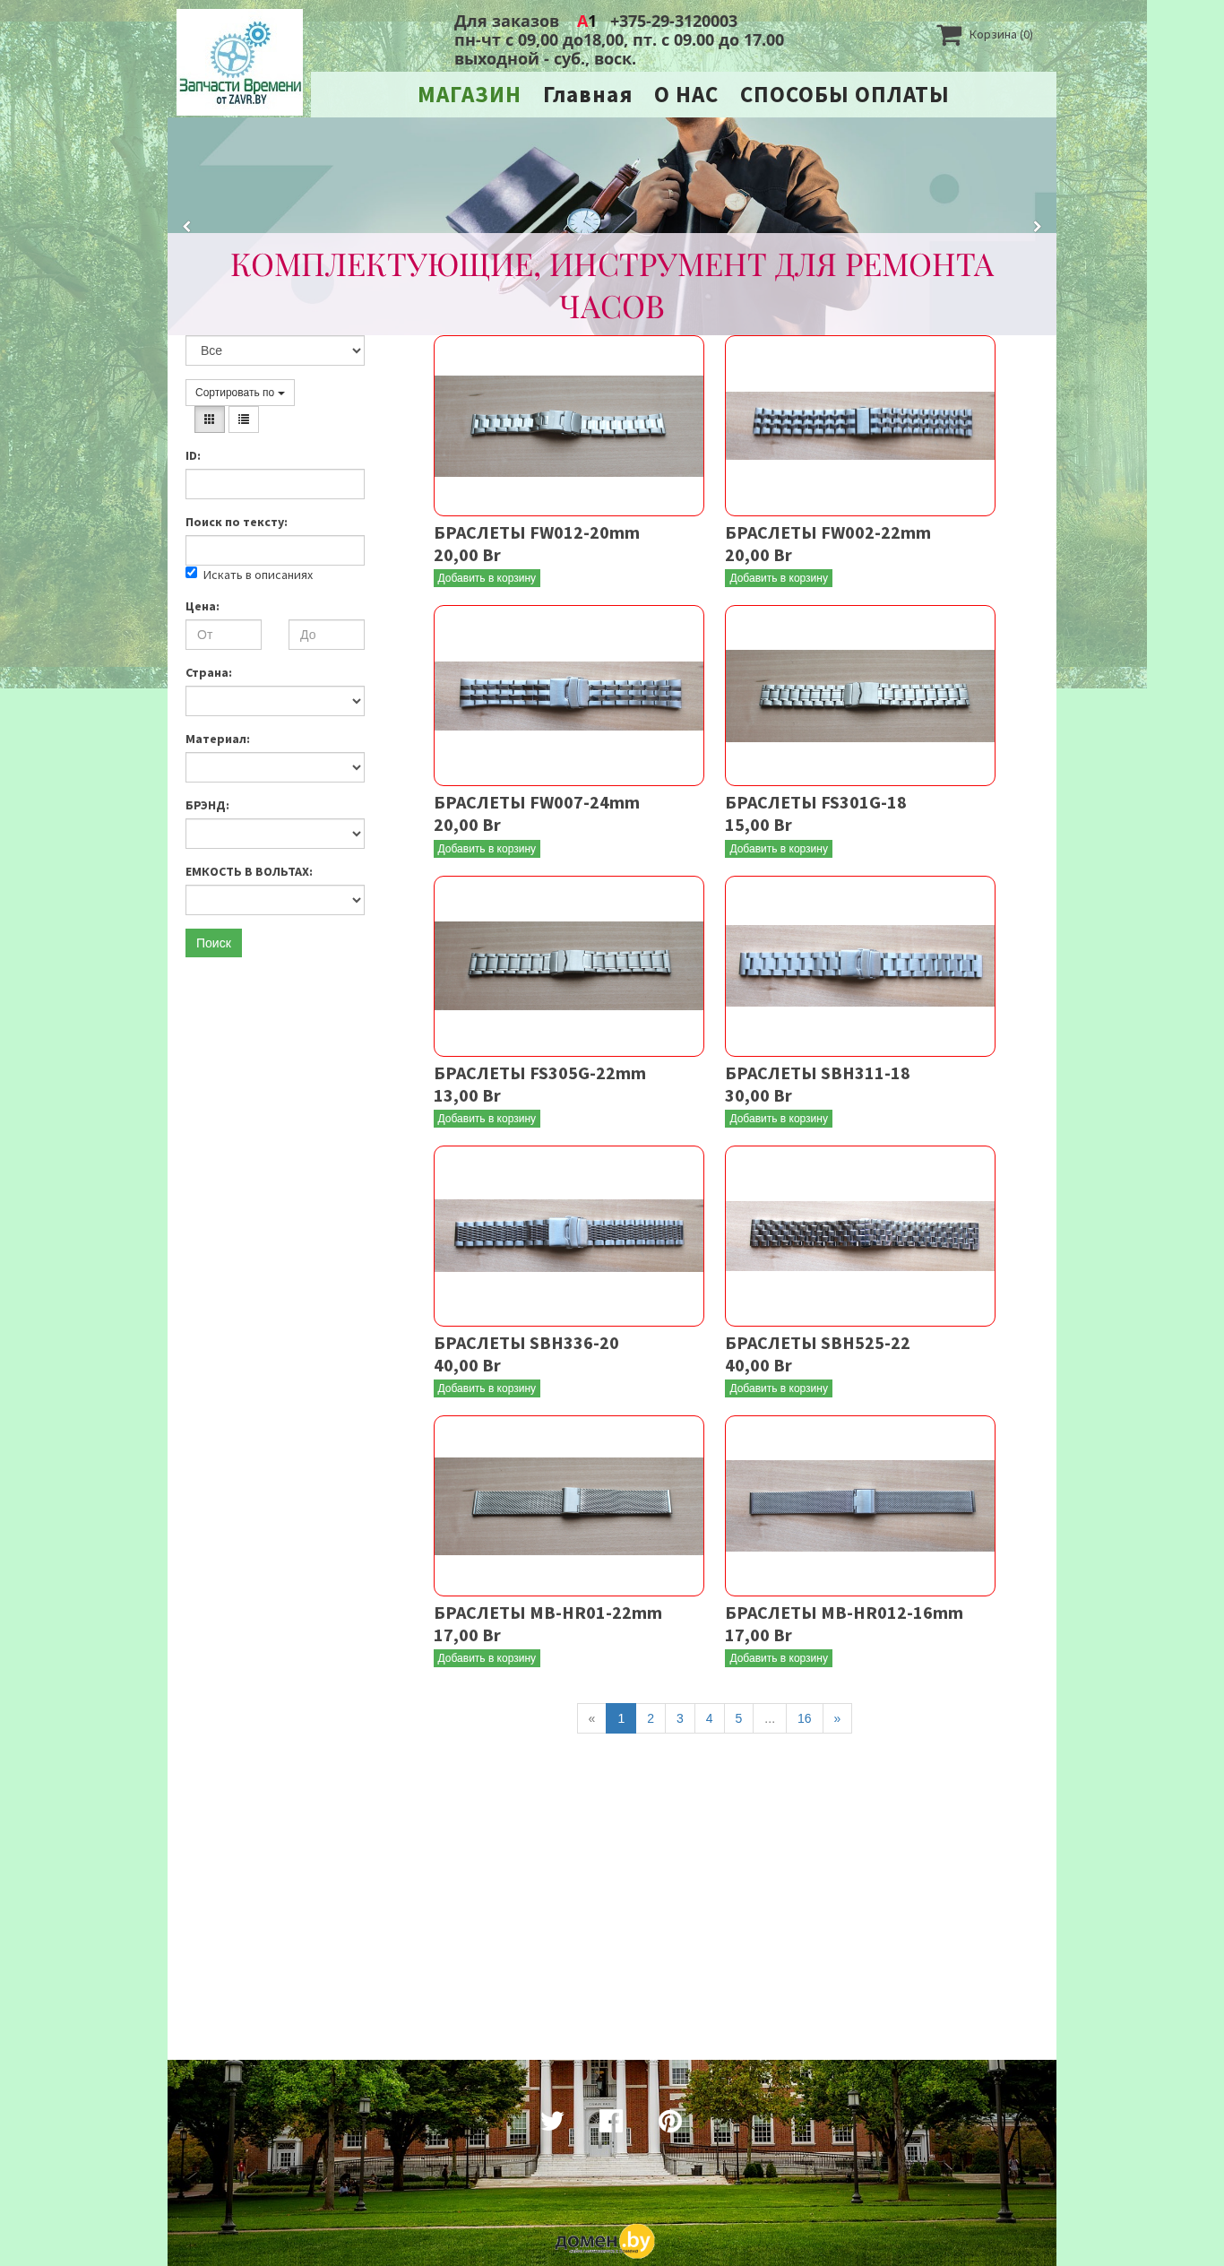Open the Pinterest footer icon
The image size is (1224, 2266).
[x=670, y=2120]
